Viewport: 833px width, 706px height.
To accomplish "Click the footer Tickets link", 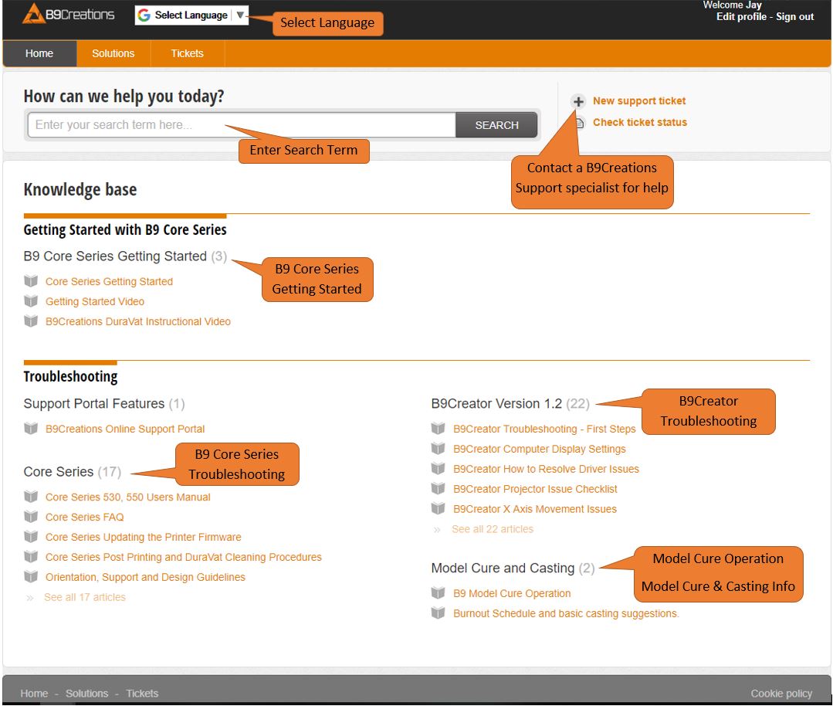I will click(142, 693).
